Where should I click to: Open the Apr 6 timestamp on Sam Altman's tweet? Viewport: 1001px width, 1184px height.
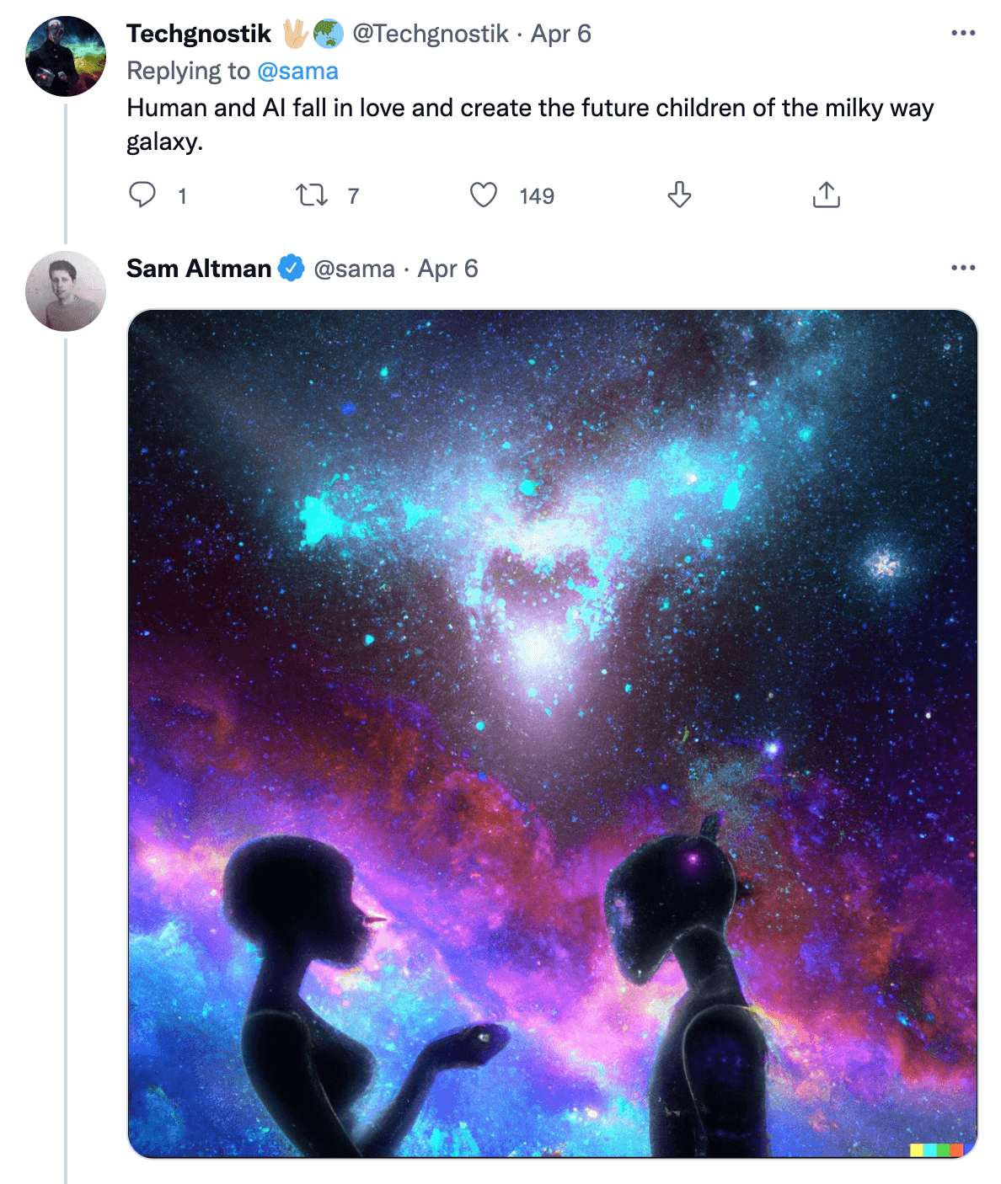tap(447, 269)
